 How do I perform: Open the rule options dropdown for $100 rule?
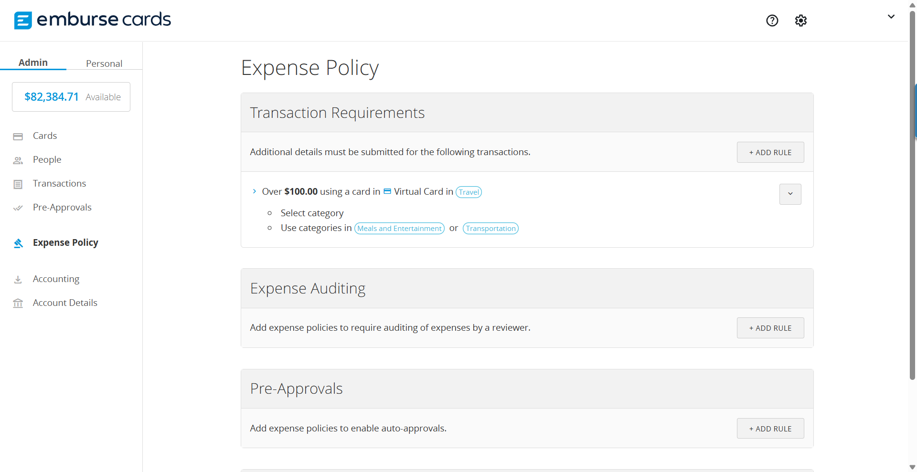[x=790, y=194]
